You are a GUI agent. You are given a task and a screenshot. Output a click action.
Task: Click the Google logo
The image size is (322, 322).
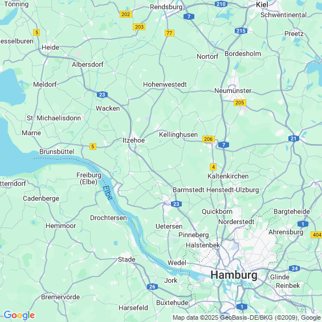click(19, 315)
